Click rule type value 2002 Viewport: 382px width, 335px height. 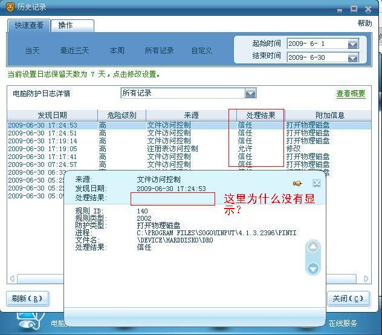tap(144, 218)
